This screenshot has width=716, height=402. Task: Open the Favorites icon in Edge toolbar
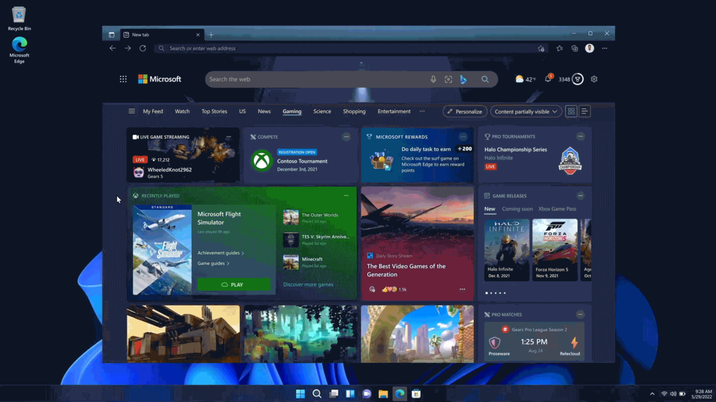[559, 48]
